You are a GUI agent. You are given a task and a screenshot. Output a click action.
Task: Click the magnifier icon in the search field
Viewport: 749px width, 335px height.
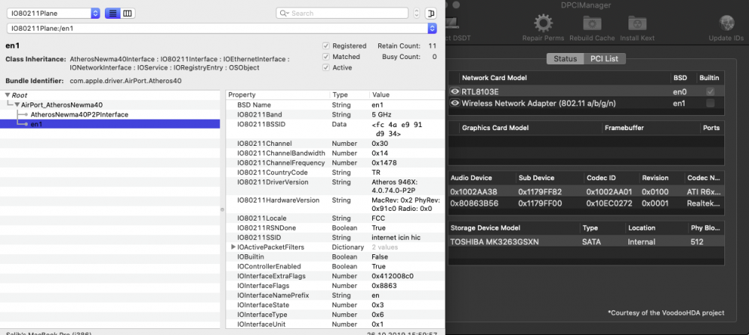tap(285, 13)
